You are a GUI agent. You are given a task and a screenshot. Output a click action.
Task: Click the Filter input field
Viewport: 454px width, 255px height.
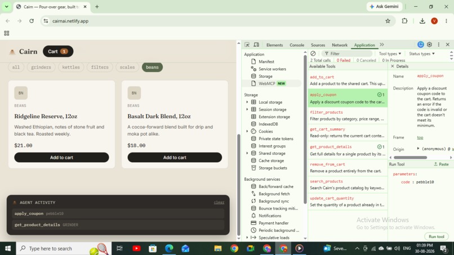347,53
